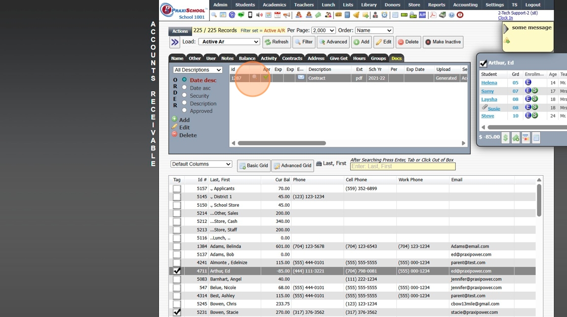
Task: Open the blue book icon in toolbar
Action: [347, 15]
